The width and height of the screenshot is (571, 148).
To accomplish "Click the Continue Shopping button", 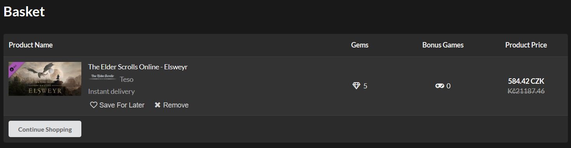I will [45, 129].
